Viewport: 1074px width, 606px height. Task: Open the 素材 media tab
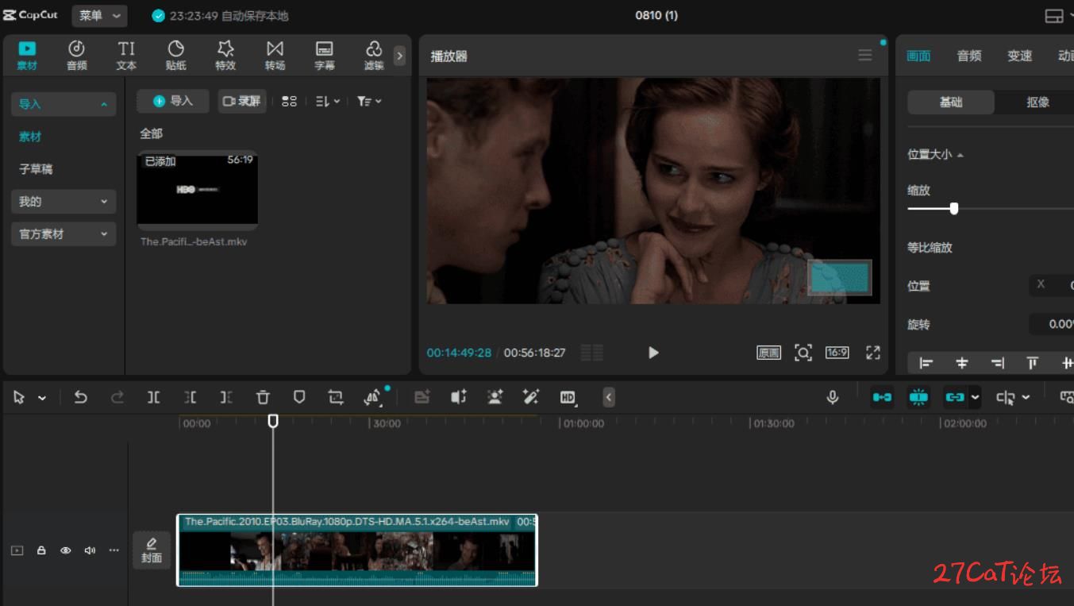[x=27, y=56]
